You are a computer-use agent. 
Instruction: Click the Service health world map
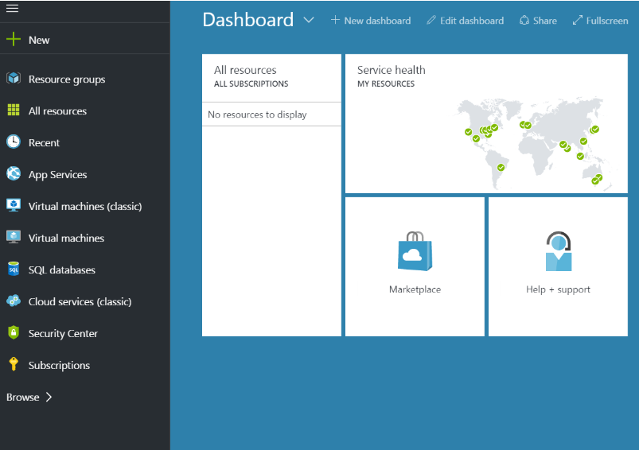(x=535, y=143)
